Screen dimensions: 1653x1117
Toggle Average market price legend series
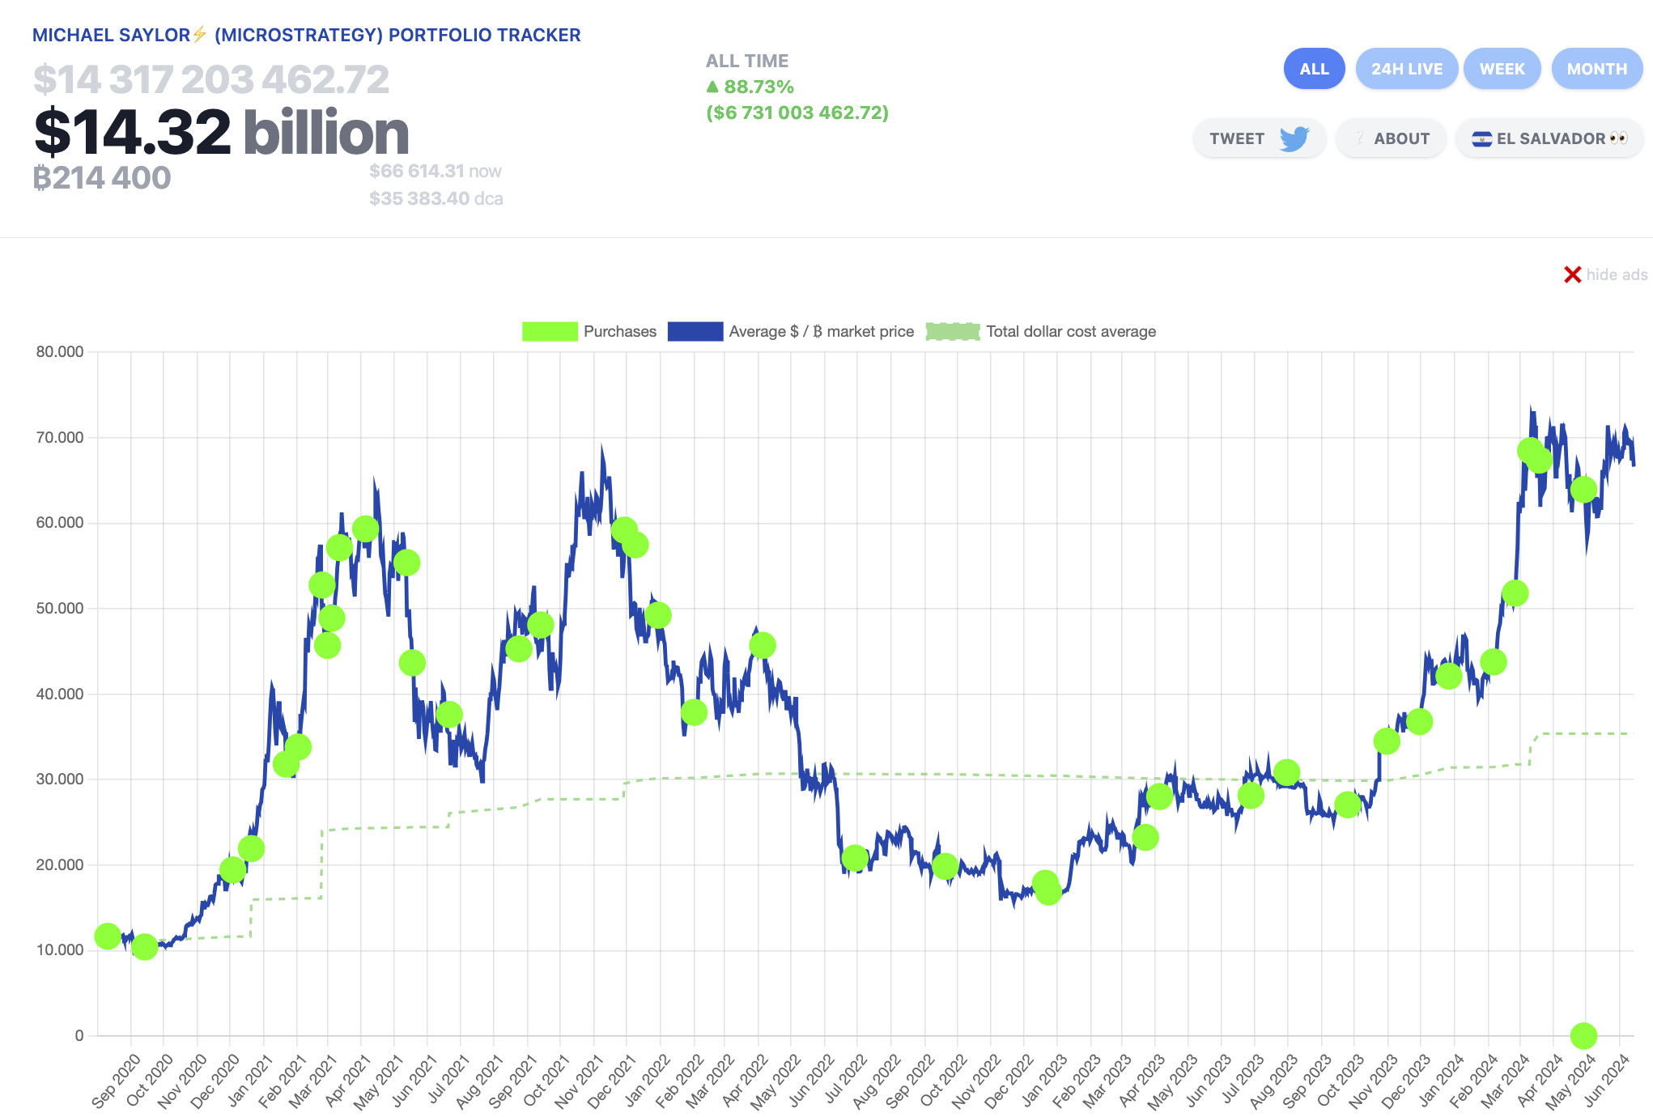[x=821, y=332]
